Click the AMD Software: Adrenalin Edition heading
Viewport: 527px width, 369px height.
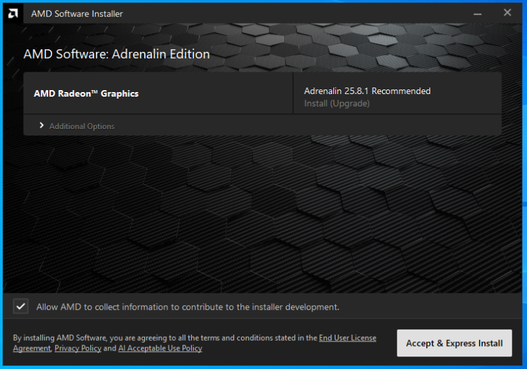tap(117, 54)
